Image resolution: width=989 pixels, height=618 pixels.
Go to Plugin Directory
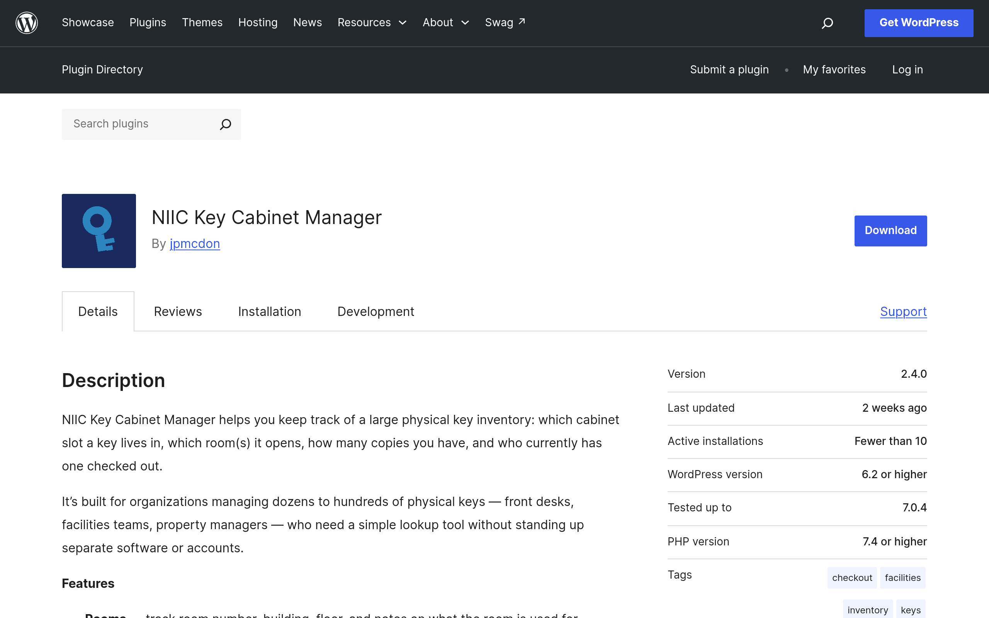click(x=102, y=70)
